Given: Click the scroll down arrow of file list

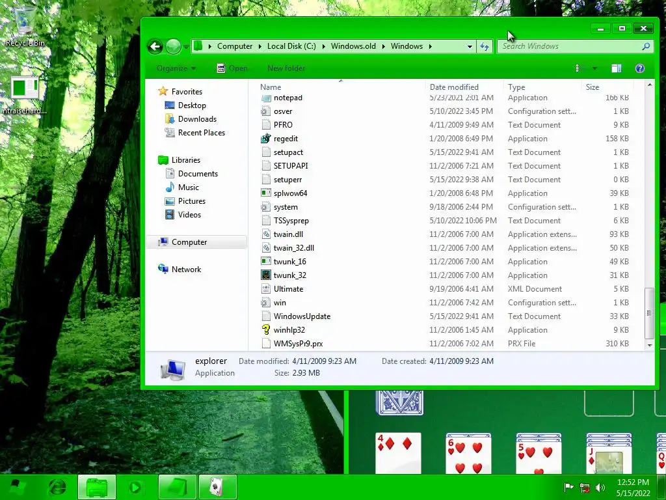Looking at the screenshot, I should (x=649, y=345).
